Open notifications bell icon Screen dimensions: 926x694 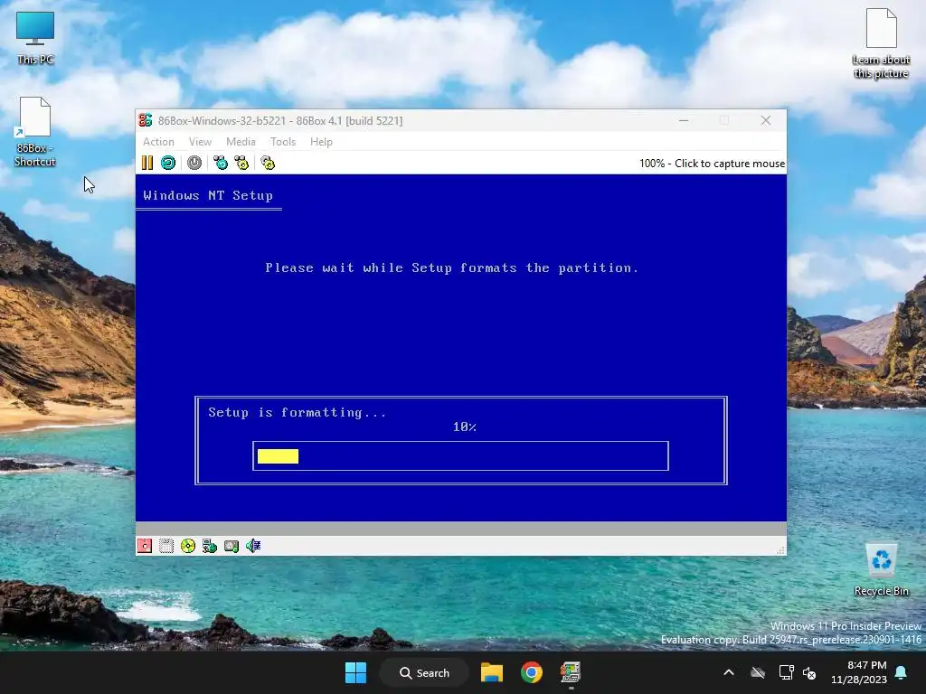(x=902, y=672)
